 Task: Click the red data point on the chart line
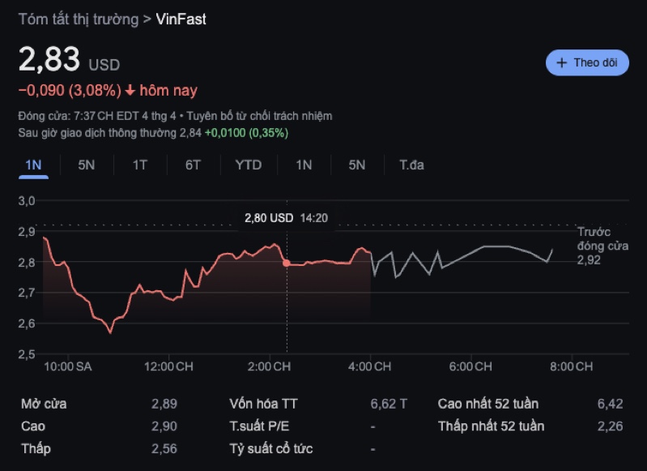287,263
